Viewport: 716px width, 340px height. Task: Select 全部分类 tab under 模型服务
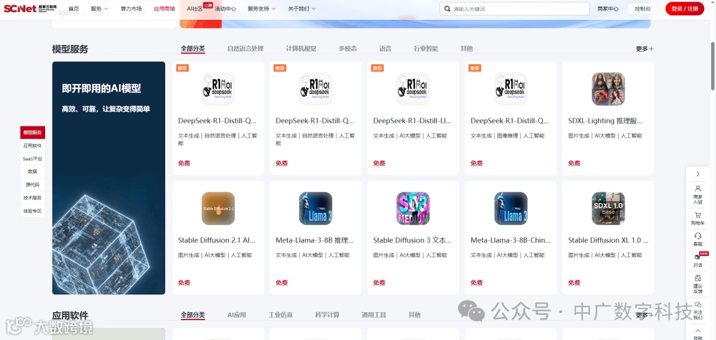(x=193, y=48)
